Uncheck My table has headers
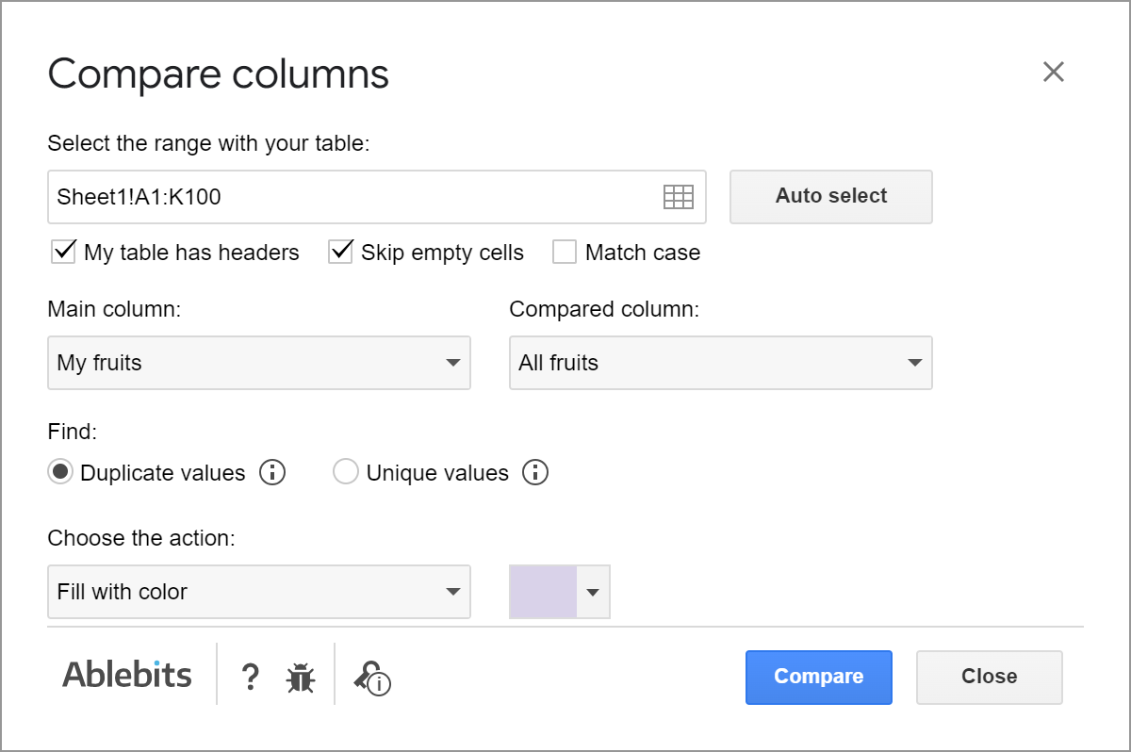This screenshot has height=752, width=1131. 64,252
